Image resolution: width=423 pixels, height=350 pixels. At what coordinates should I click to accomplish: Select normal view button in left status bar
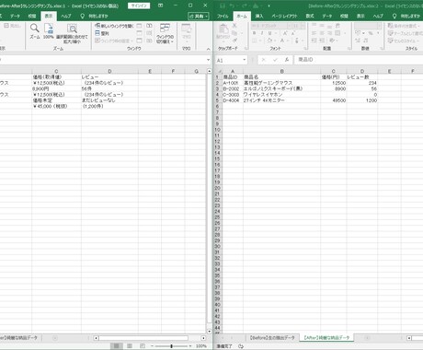(117, 346)
